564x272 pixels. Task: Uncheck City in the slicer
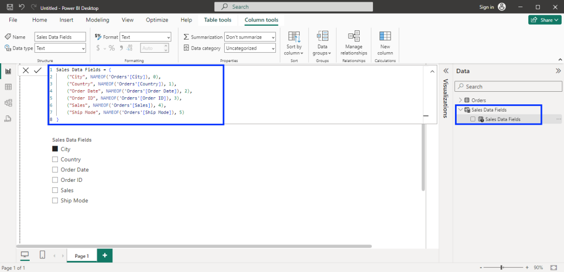tap(55, 149)
